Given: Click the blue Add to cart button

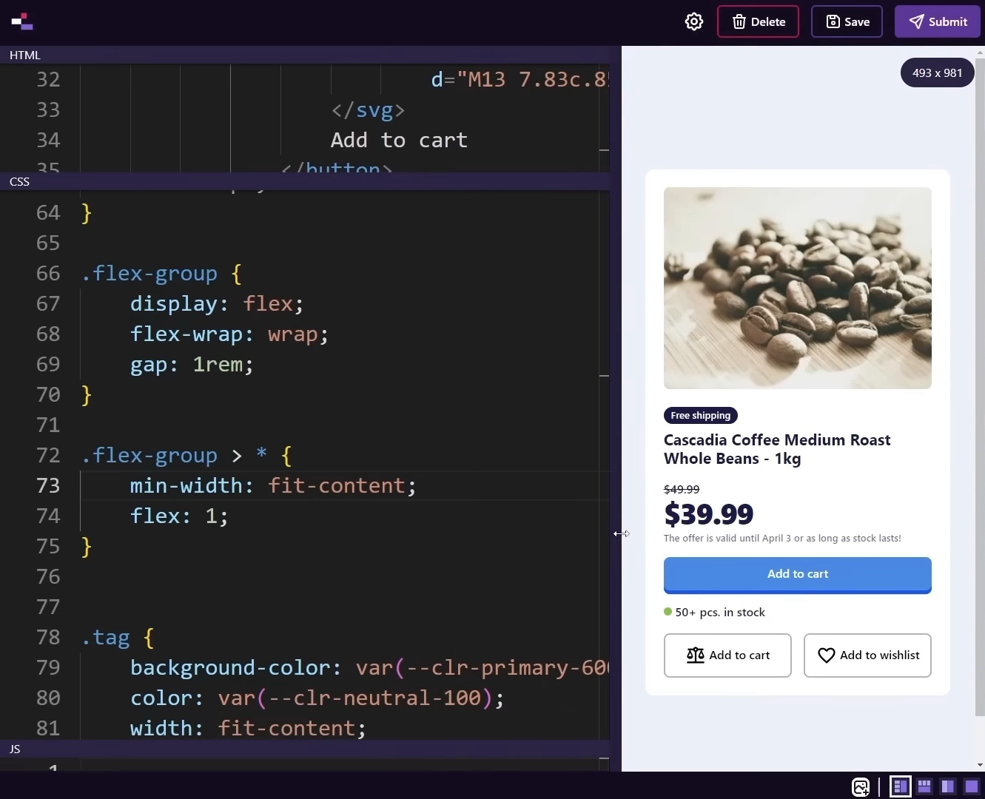Looking at the screenshot, I should coord(798,575).
